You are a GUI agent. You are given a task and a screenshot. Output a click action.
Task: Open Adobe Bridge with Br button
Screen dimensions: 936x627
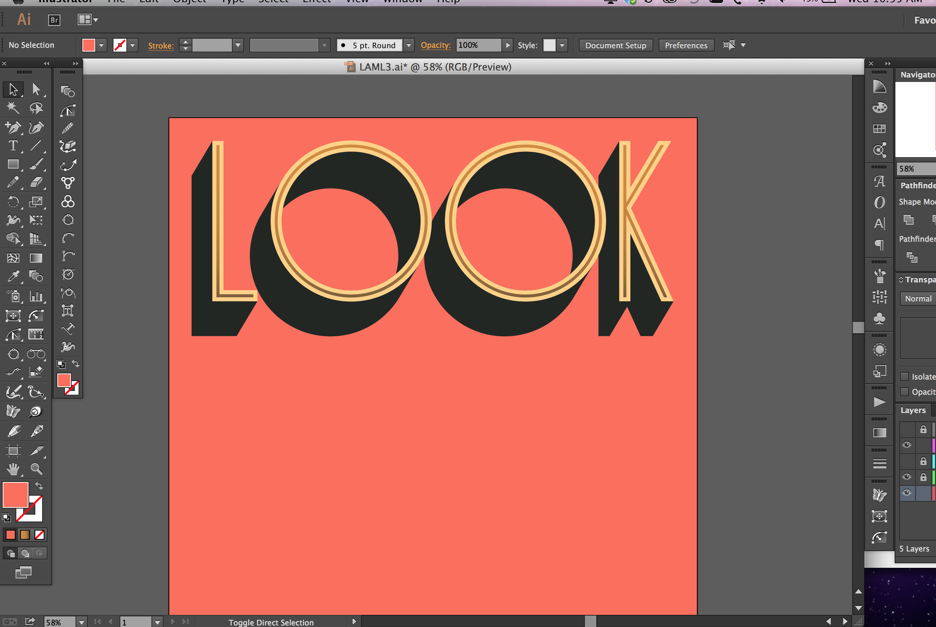click(54, 20)
